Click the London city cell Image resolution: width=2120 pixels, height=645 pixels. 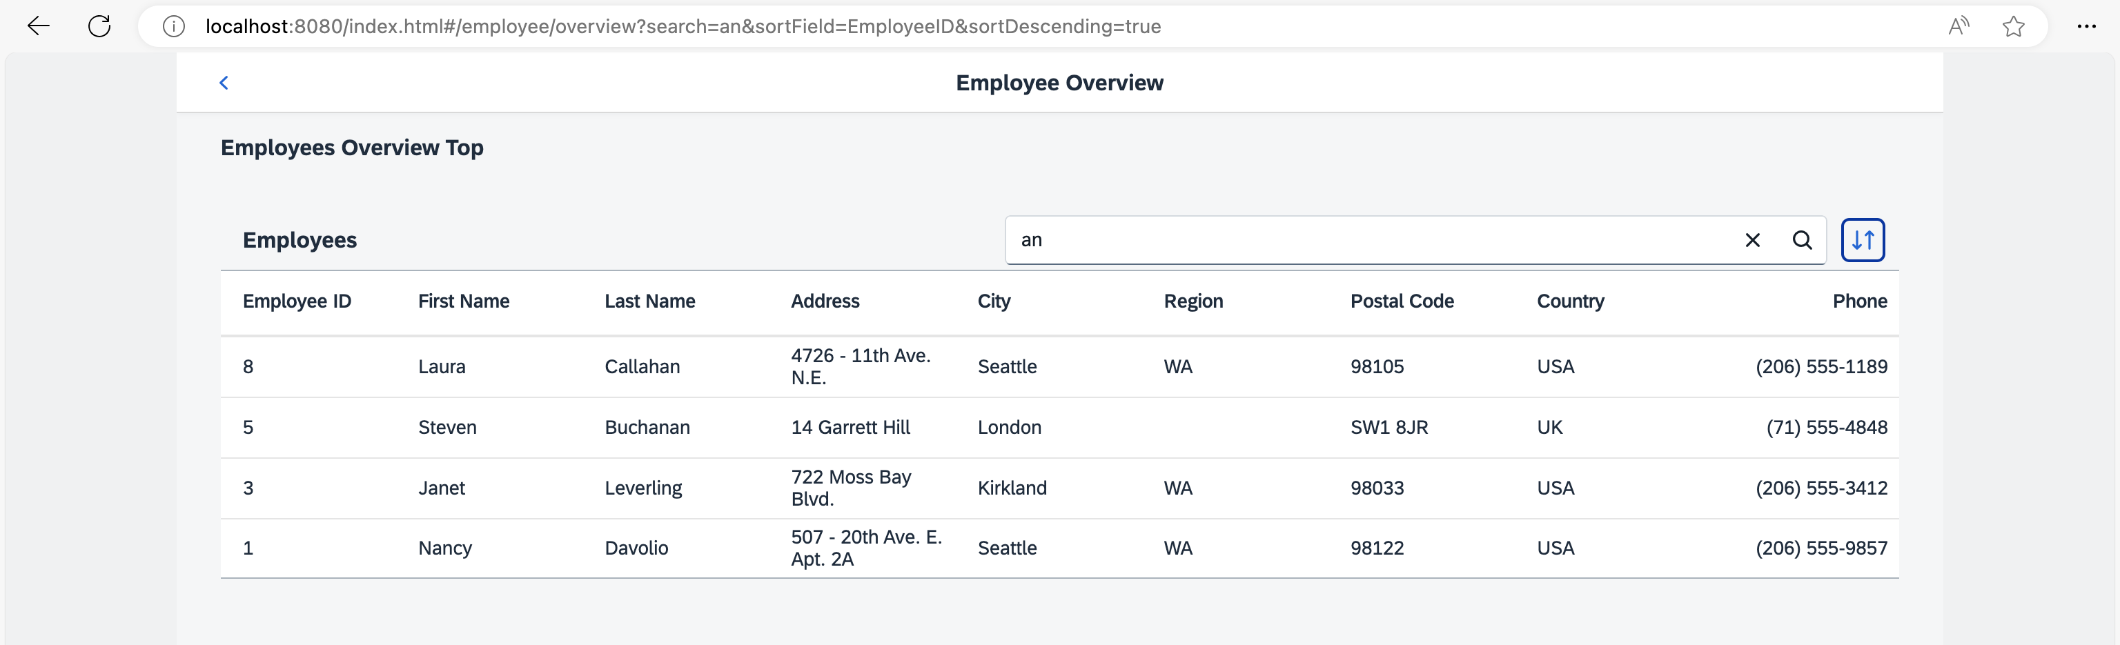tap(1009, 428)
